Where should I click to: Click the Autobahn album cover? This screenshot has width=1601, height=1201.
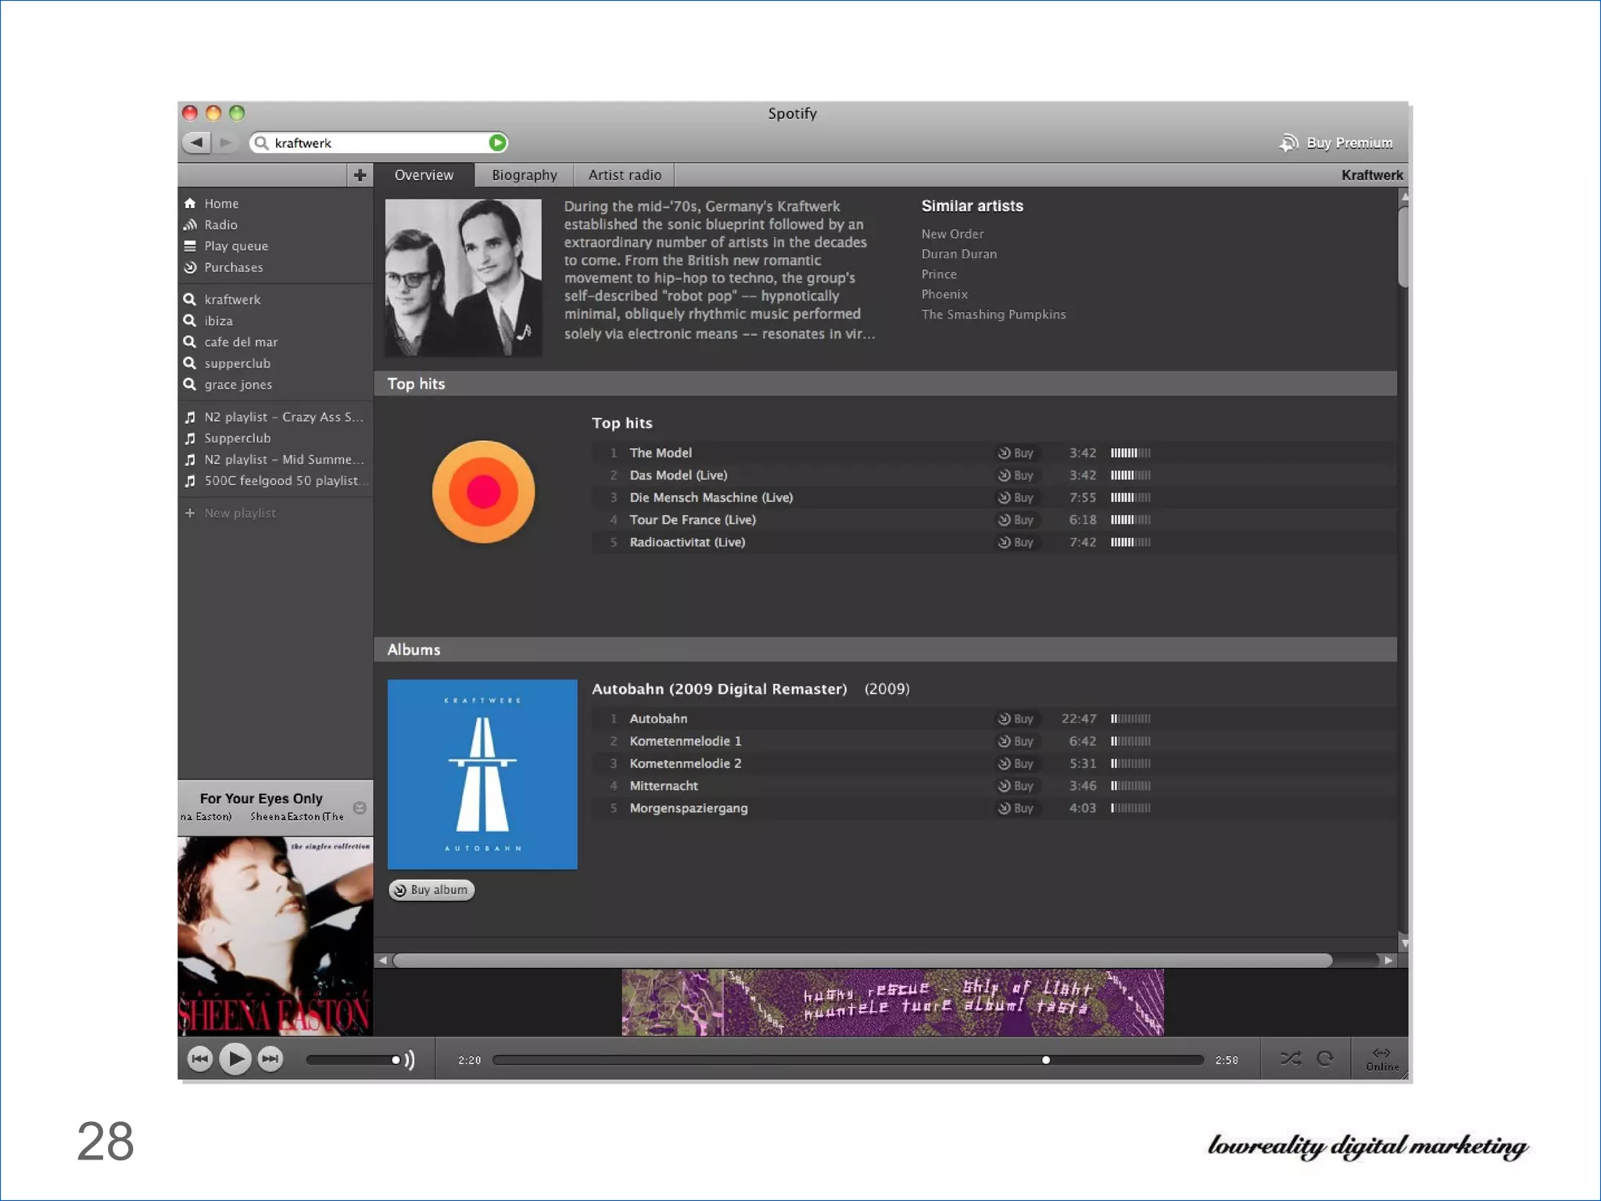(482, 774)
